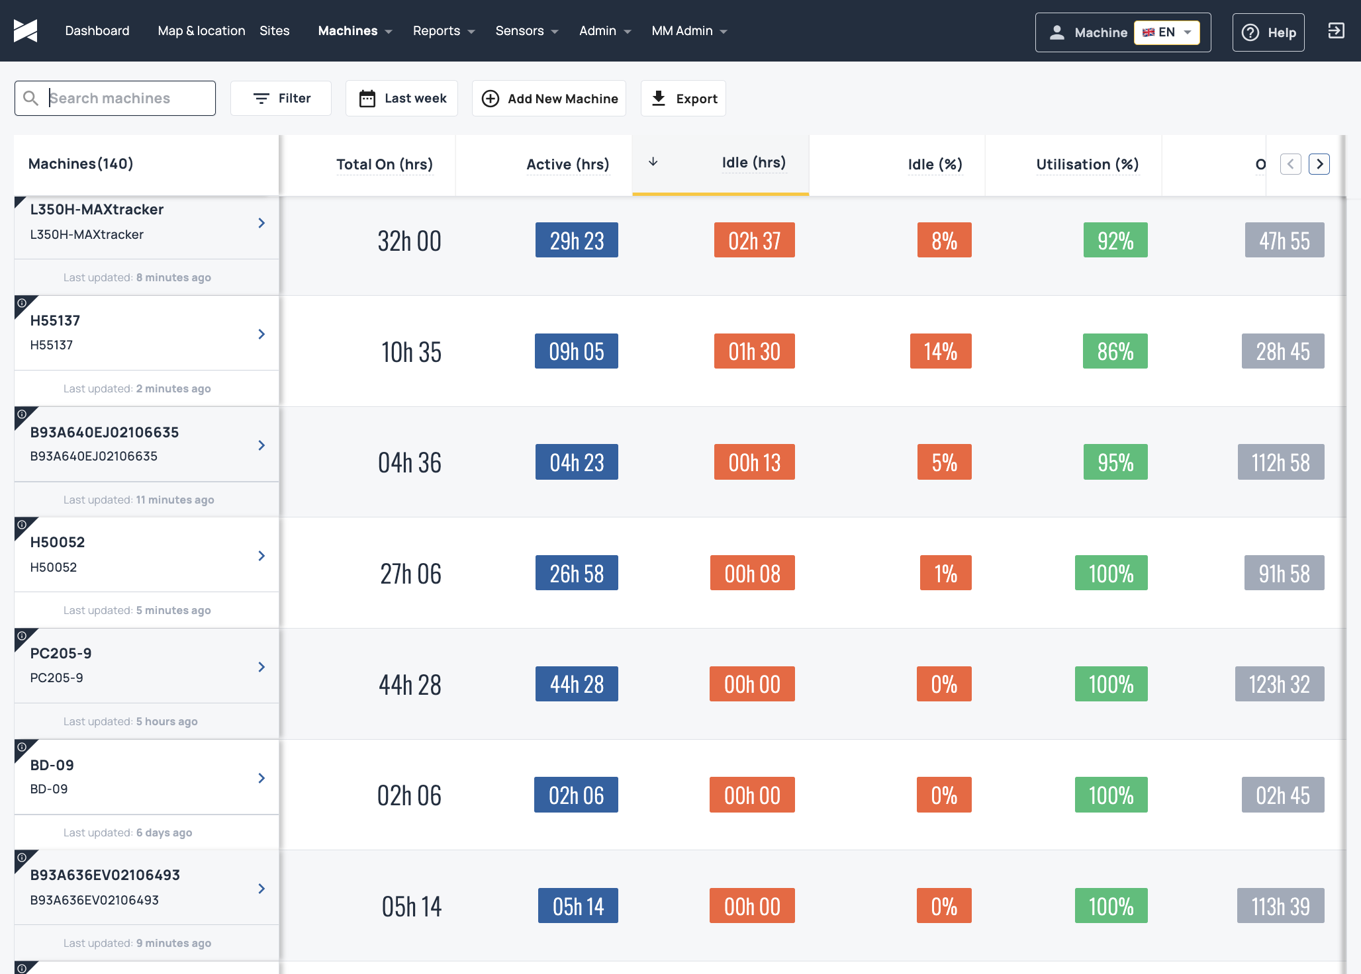Viewport: 1361px width, 974px height.
Task: Click the MachineMax logo icon
Action: tap(25, 30)
